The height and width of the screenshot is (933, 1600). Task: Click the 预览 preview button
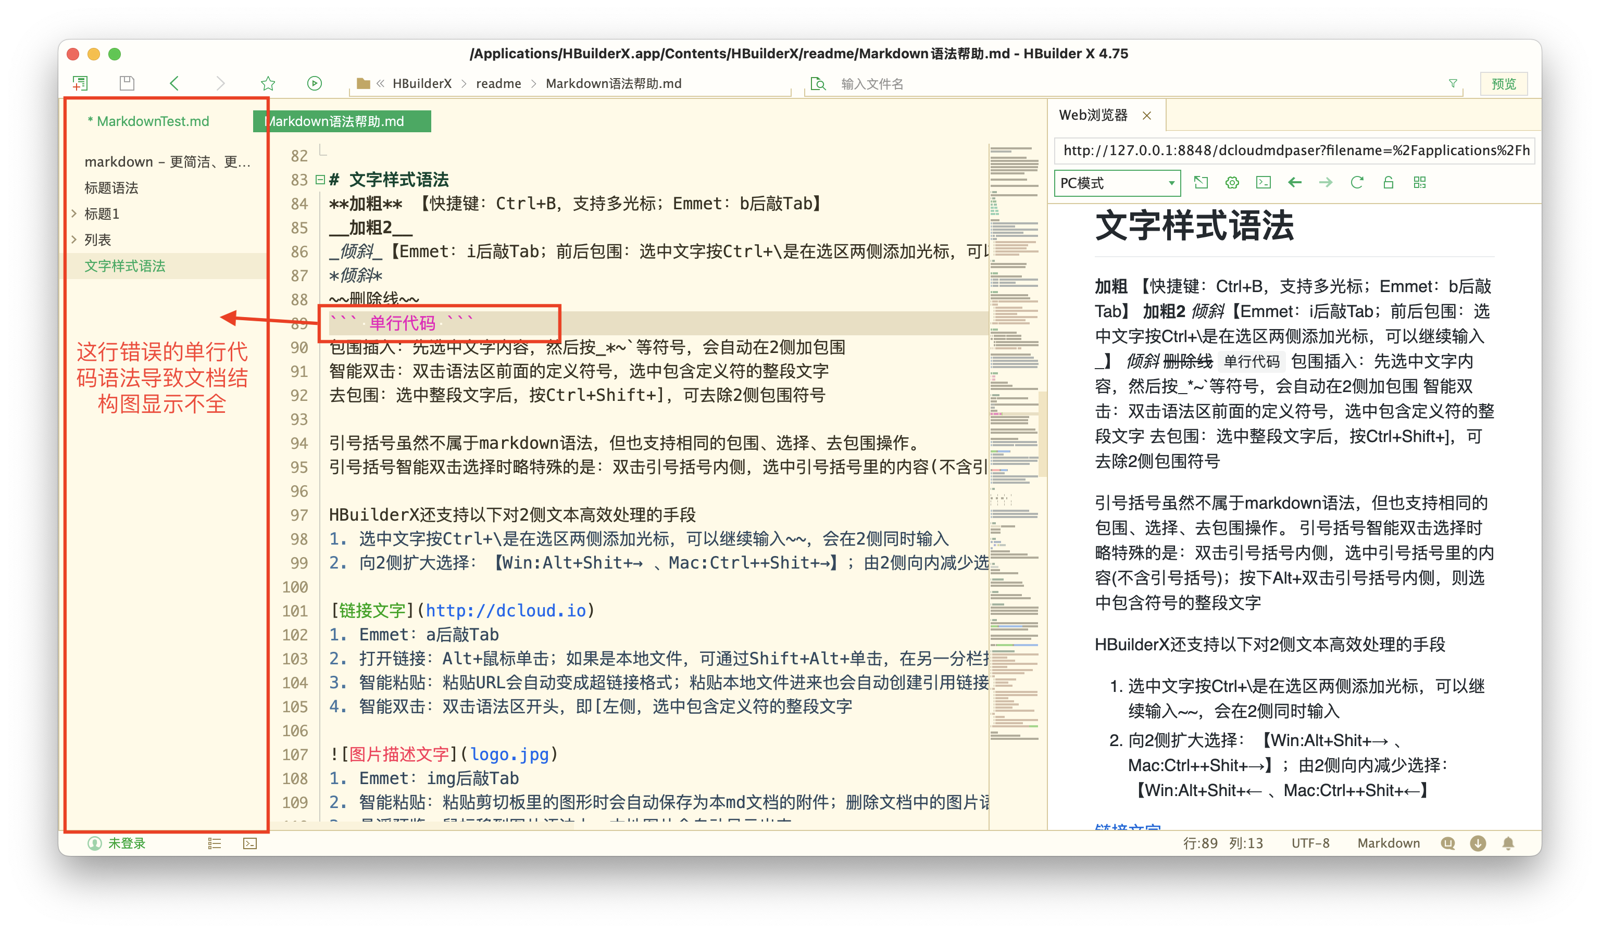(x=1503, y=84)
